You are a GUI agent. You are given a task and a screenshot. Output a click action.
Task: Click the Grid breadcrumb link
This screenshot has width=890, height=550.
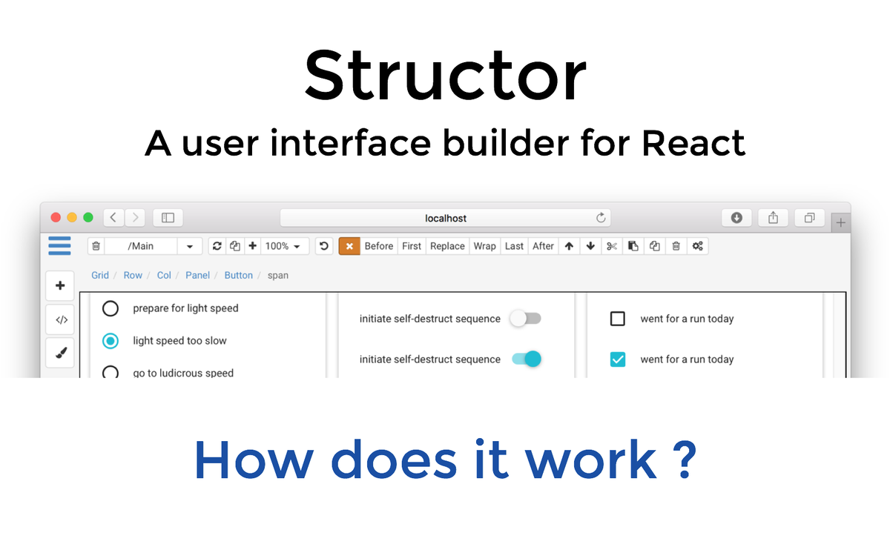coord(100,275)
